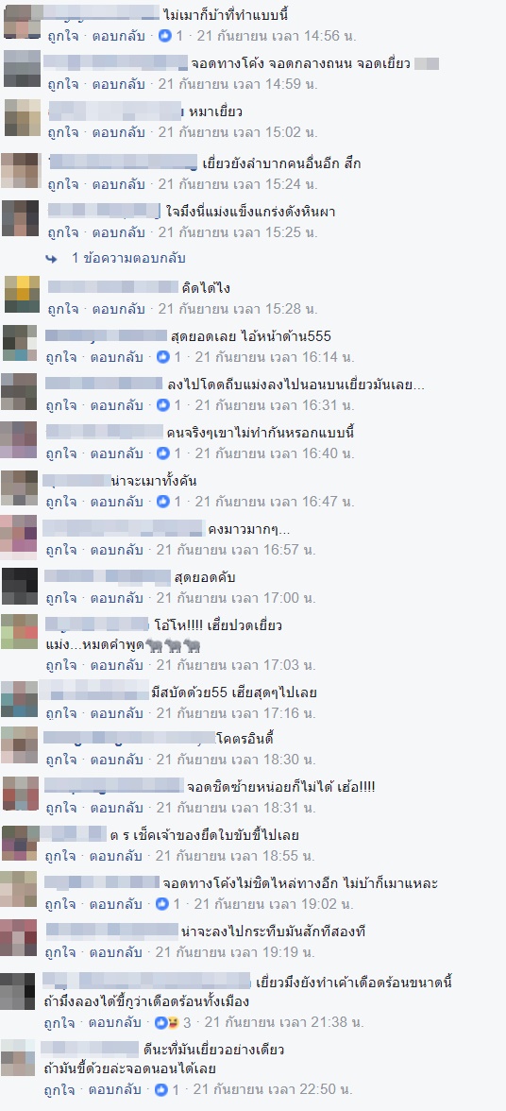Click like reaction icon on 16:47 comment
Viewport: 506px width, 1111px height.
pyautogui.click(x=163, y=502)
